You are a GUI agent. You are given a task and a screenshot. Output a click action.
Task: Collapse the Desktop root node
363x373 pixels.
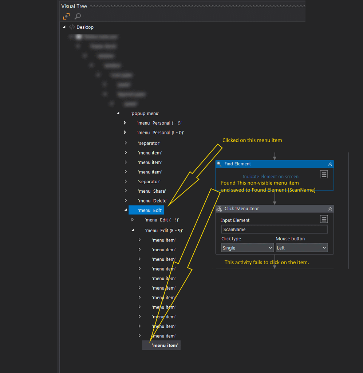coord(64,27)
